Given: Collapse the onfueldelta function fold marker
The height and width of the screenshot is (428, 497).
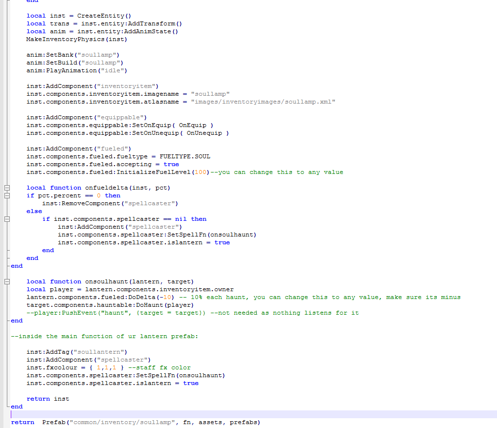Looking at the screenshot, I should tap(7, 188).
